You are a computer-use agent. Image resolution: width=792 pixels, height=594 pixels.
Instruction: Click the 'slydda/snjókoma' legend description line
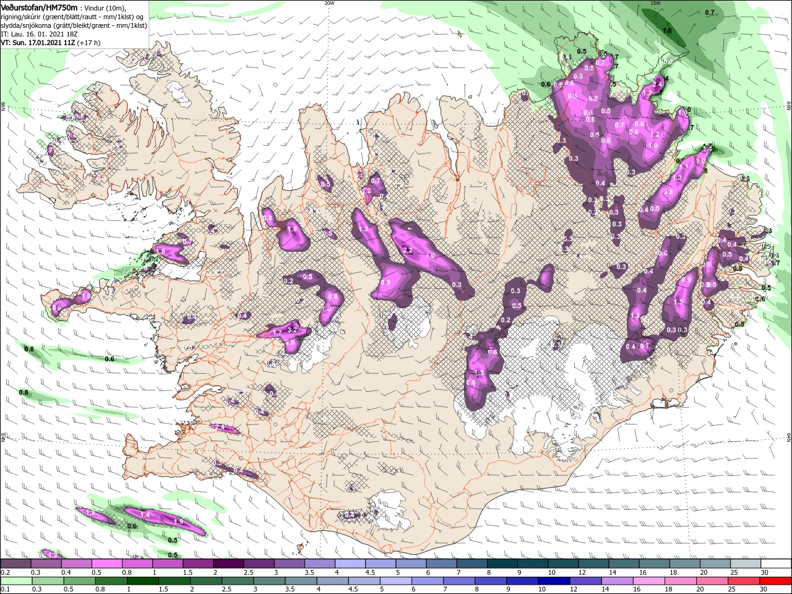tap(74, 25)
